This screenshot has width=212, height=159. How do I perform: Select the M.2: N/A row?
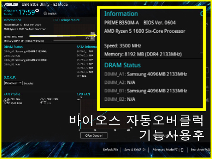coord(82,76)
